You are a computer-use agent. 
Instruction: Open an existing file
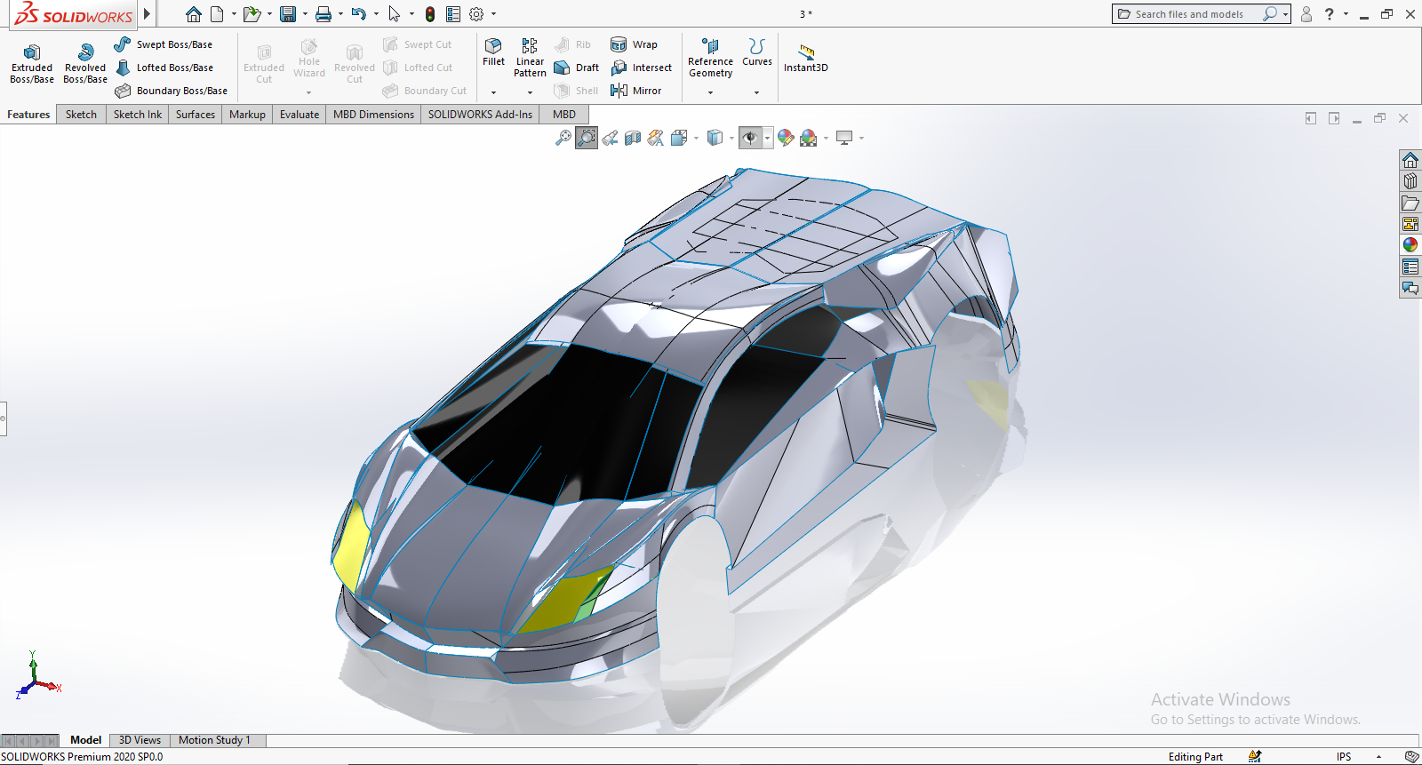(252, 14)
